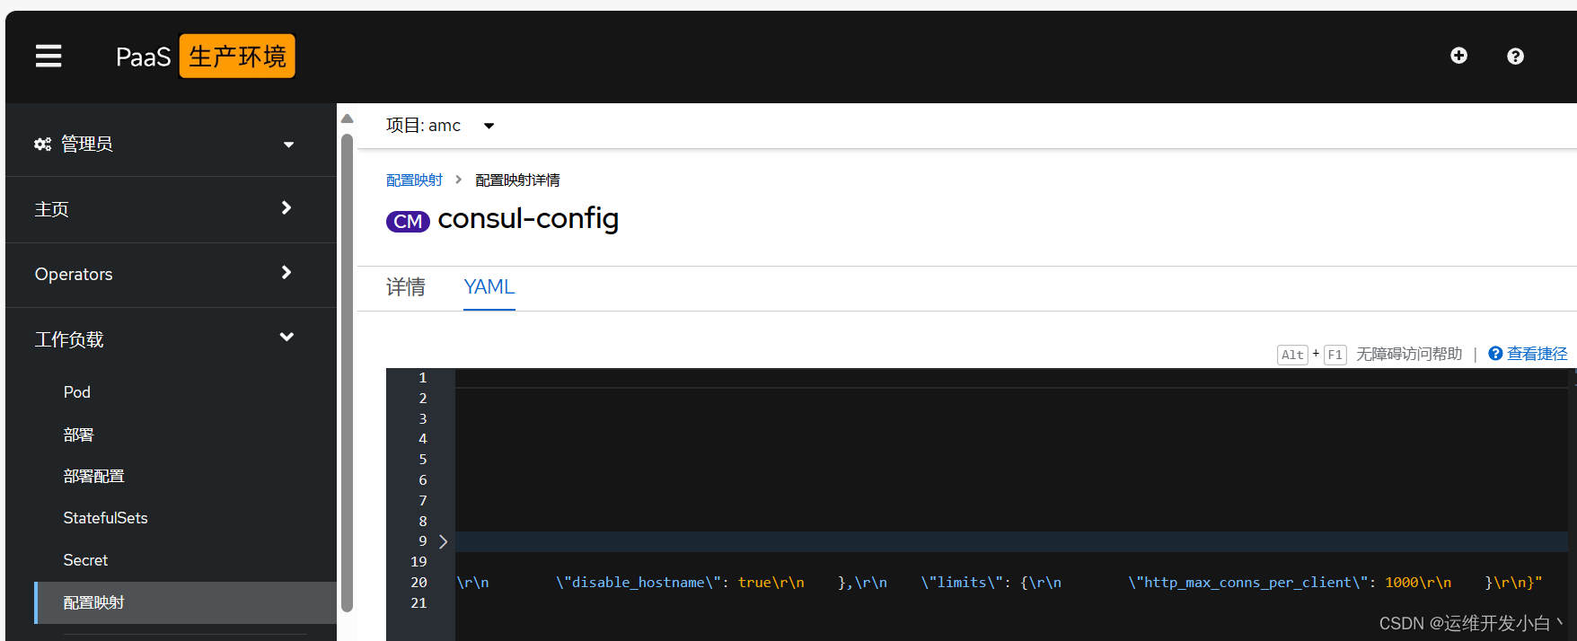The image size is (1577, 641).
Task: Click the add (+) icon in top bar
Action: 1458,56
